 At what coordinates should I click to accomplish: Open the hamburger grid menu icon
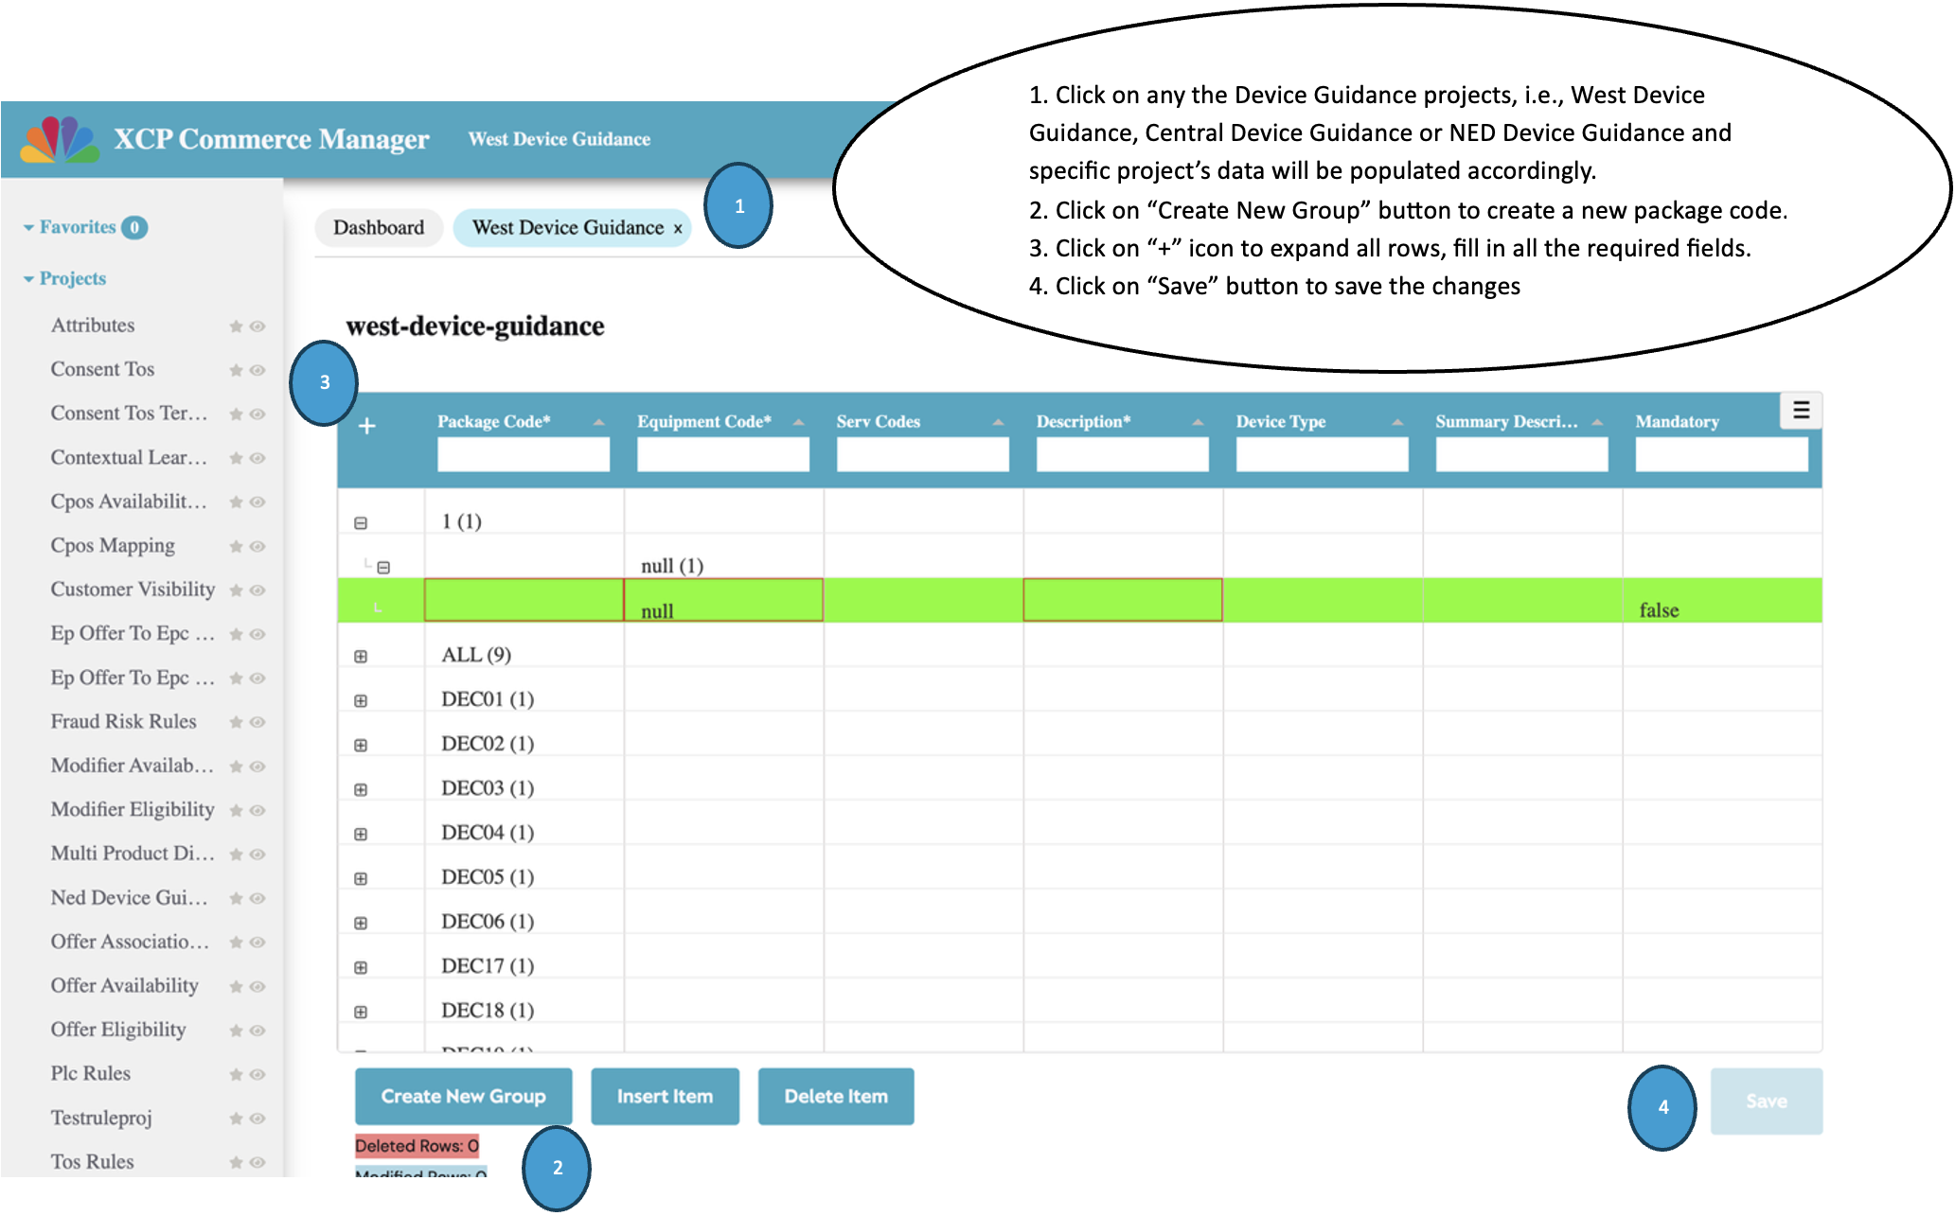click(1801, 411)
